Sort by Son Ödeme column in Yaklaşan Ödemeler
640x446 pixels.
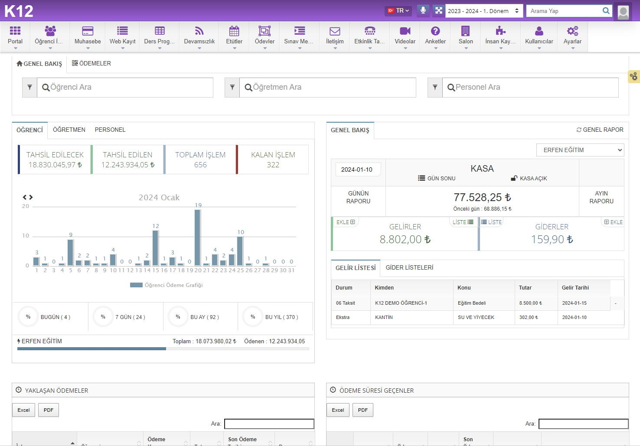pos(249,439)
